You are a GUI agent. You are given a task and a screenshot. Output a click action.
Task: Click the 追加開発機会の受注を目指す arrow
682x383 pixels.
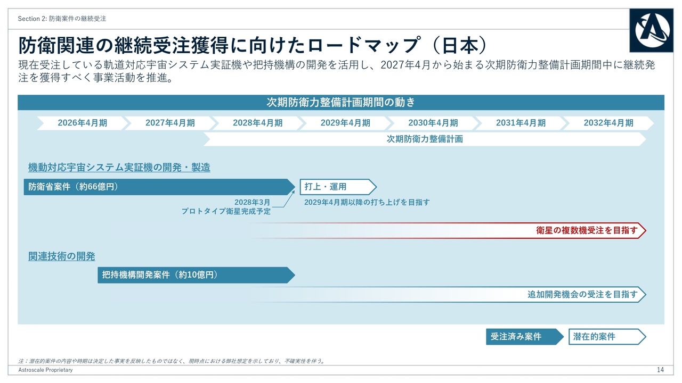coord(582,294)
